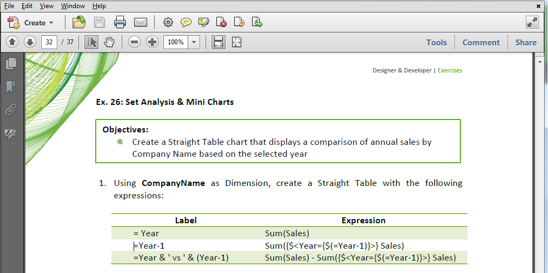Open the Page Thumbnails panel
This screenshot has width=548, height=273.
(11, 64)
